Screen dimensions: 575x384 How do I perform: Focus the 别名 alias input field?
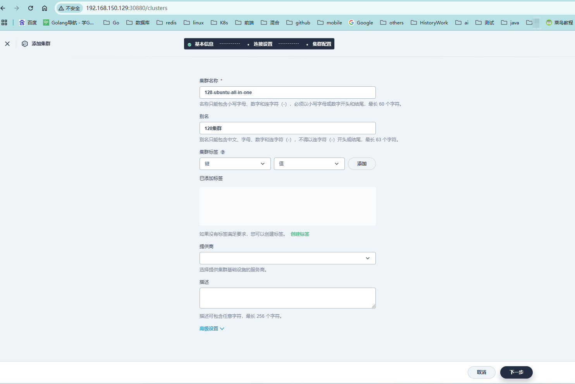[287, 128]
